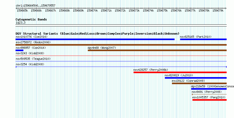234x118 pixels.
Task: Click the chr1:159664506..159679557 region label
Action: (x=35, y=6)
